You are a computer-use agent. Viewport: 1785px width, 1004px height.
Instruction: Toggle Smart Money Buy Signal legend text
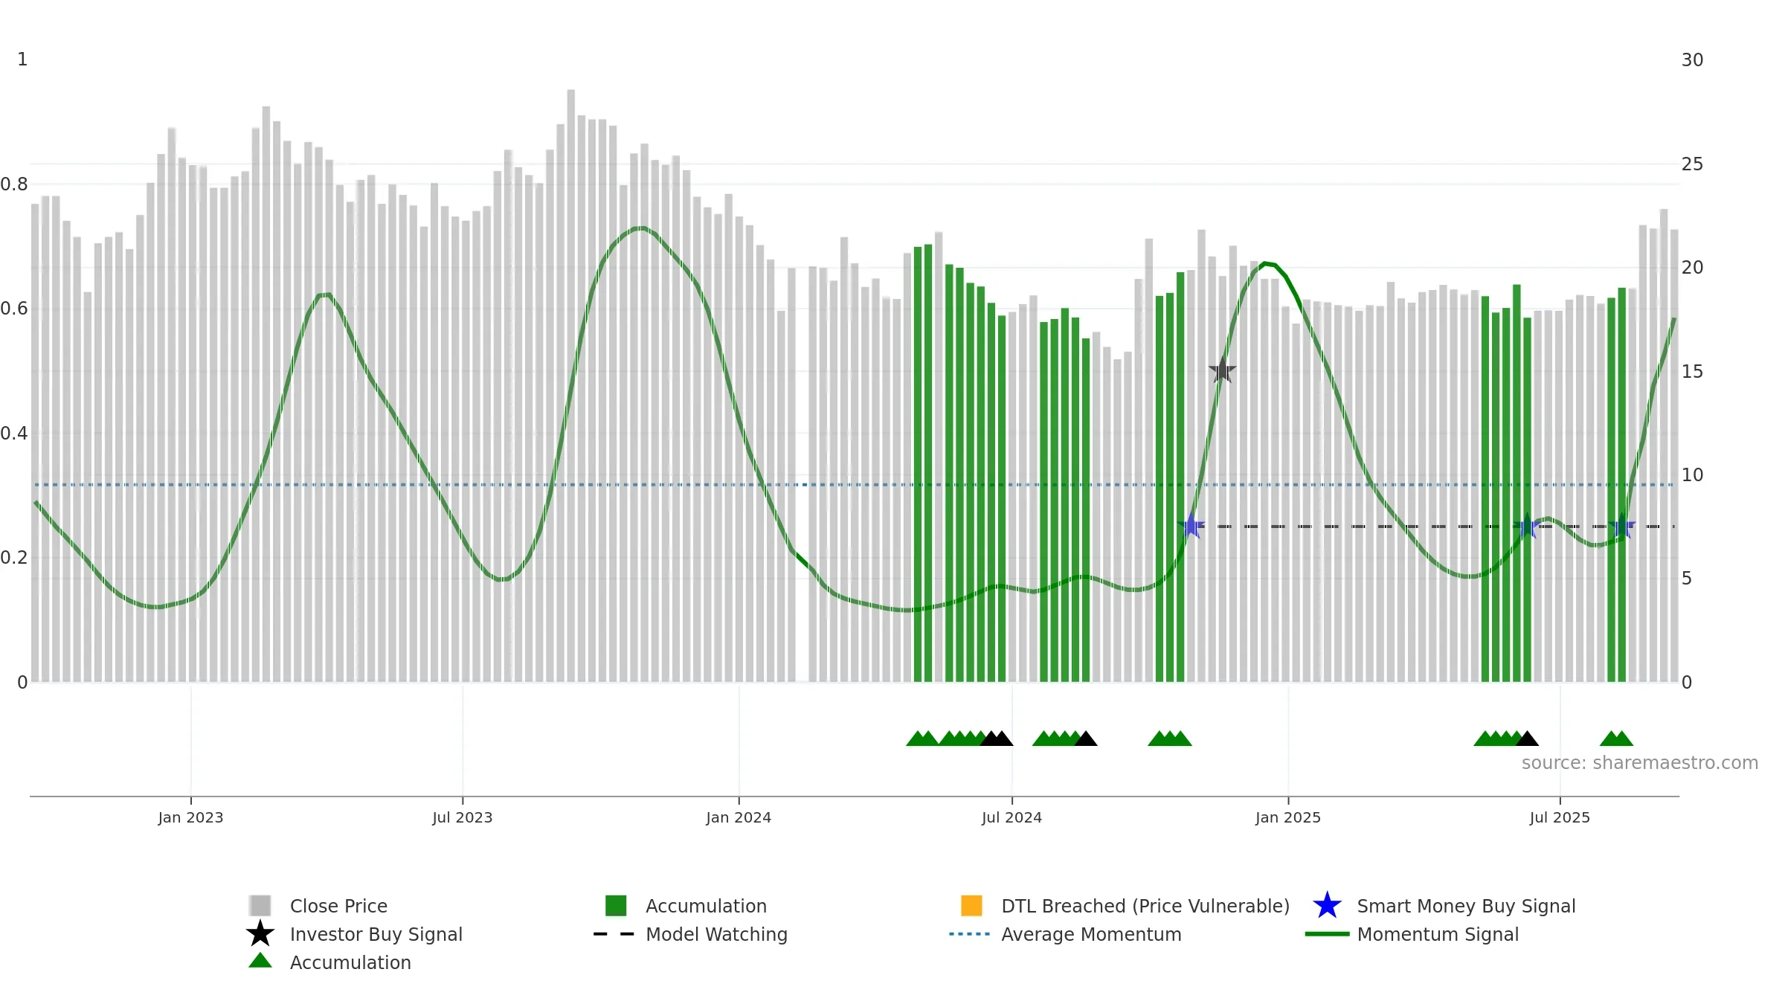point(1466,906)
